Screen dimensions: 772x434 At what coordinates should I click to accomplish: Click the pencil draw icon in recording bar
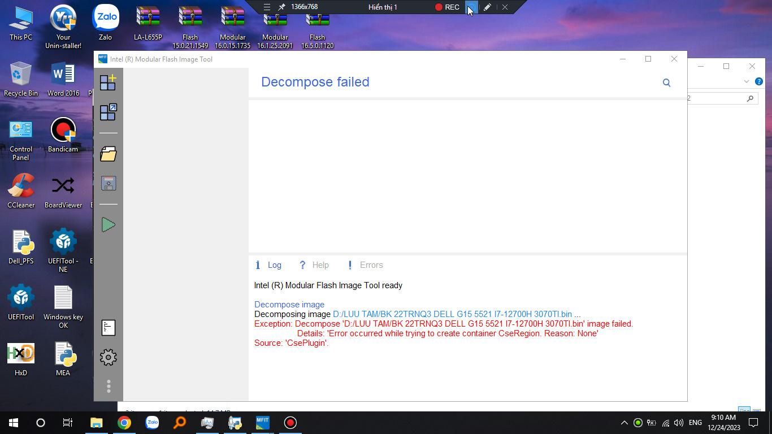(x=487, y=7)
